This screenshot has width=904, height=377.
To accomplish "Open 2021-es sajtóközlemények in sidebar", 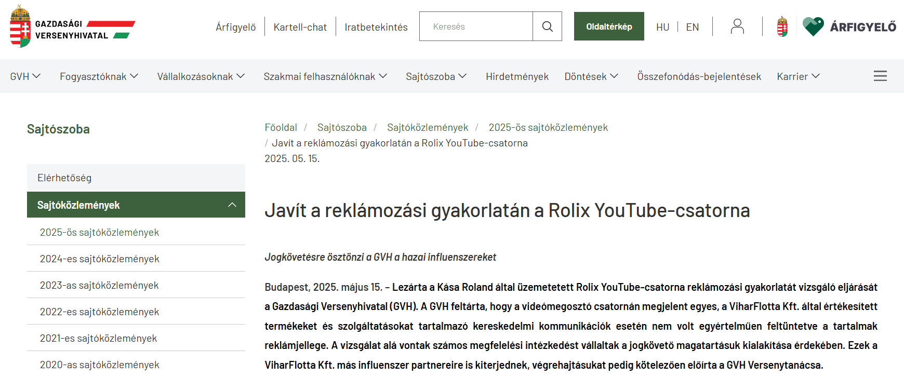I will [136, 338].
